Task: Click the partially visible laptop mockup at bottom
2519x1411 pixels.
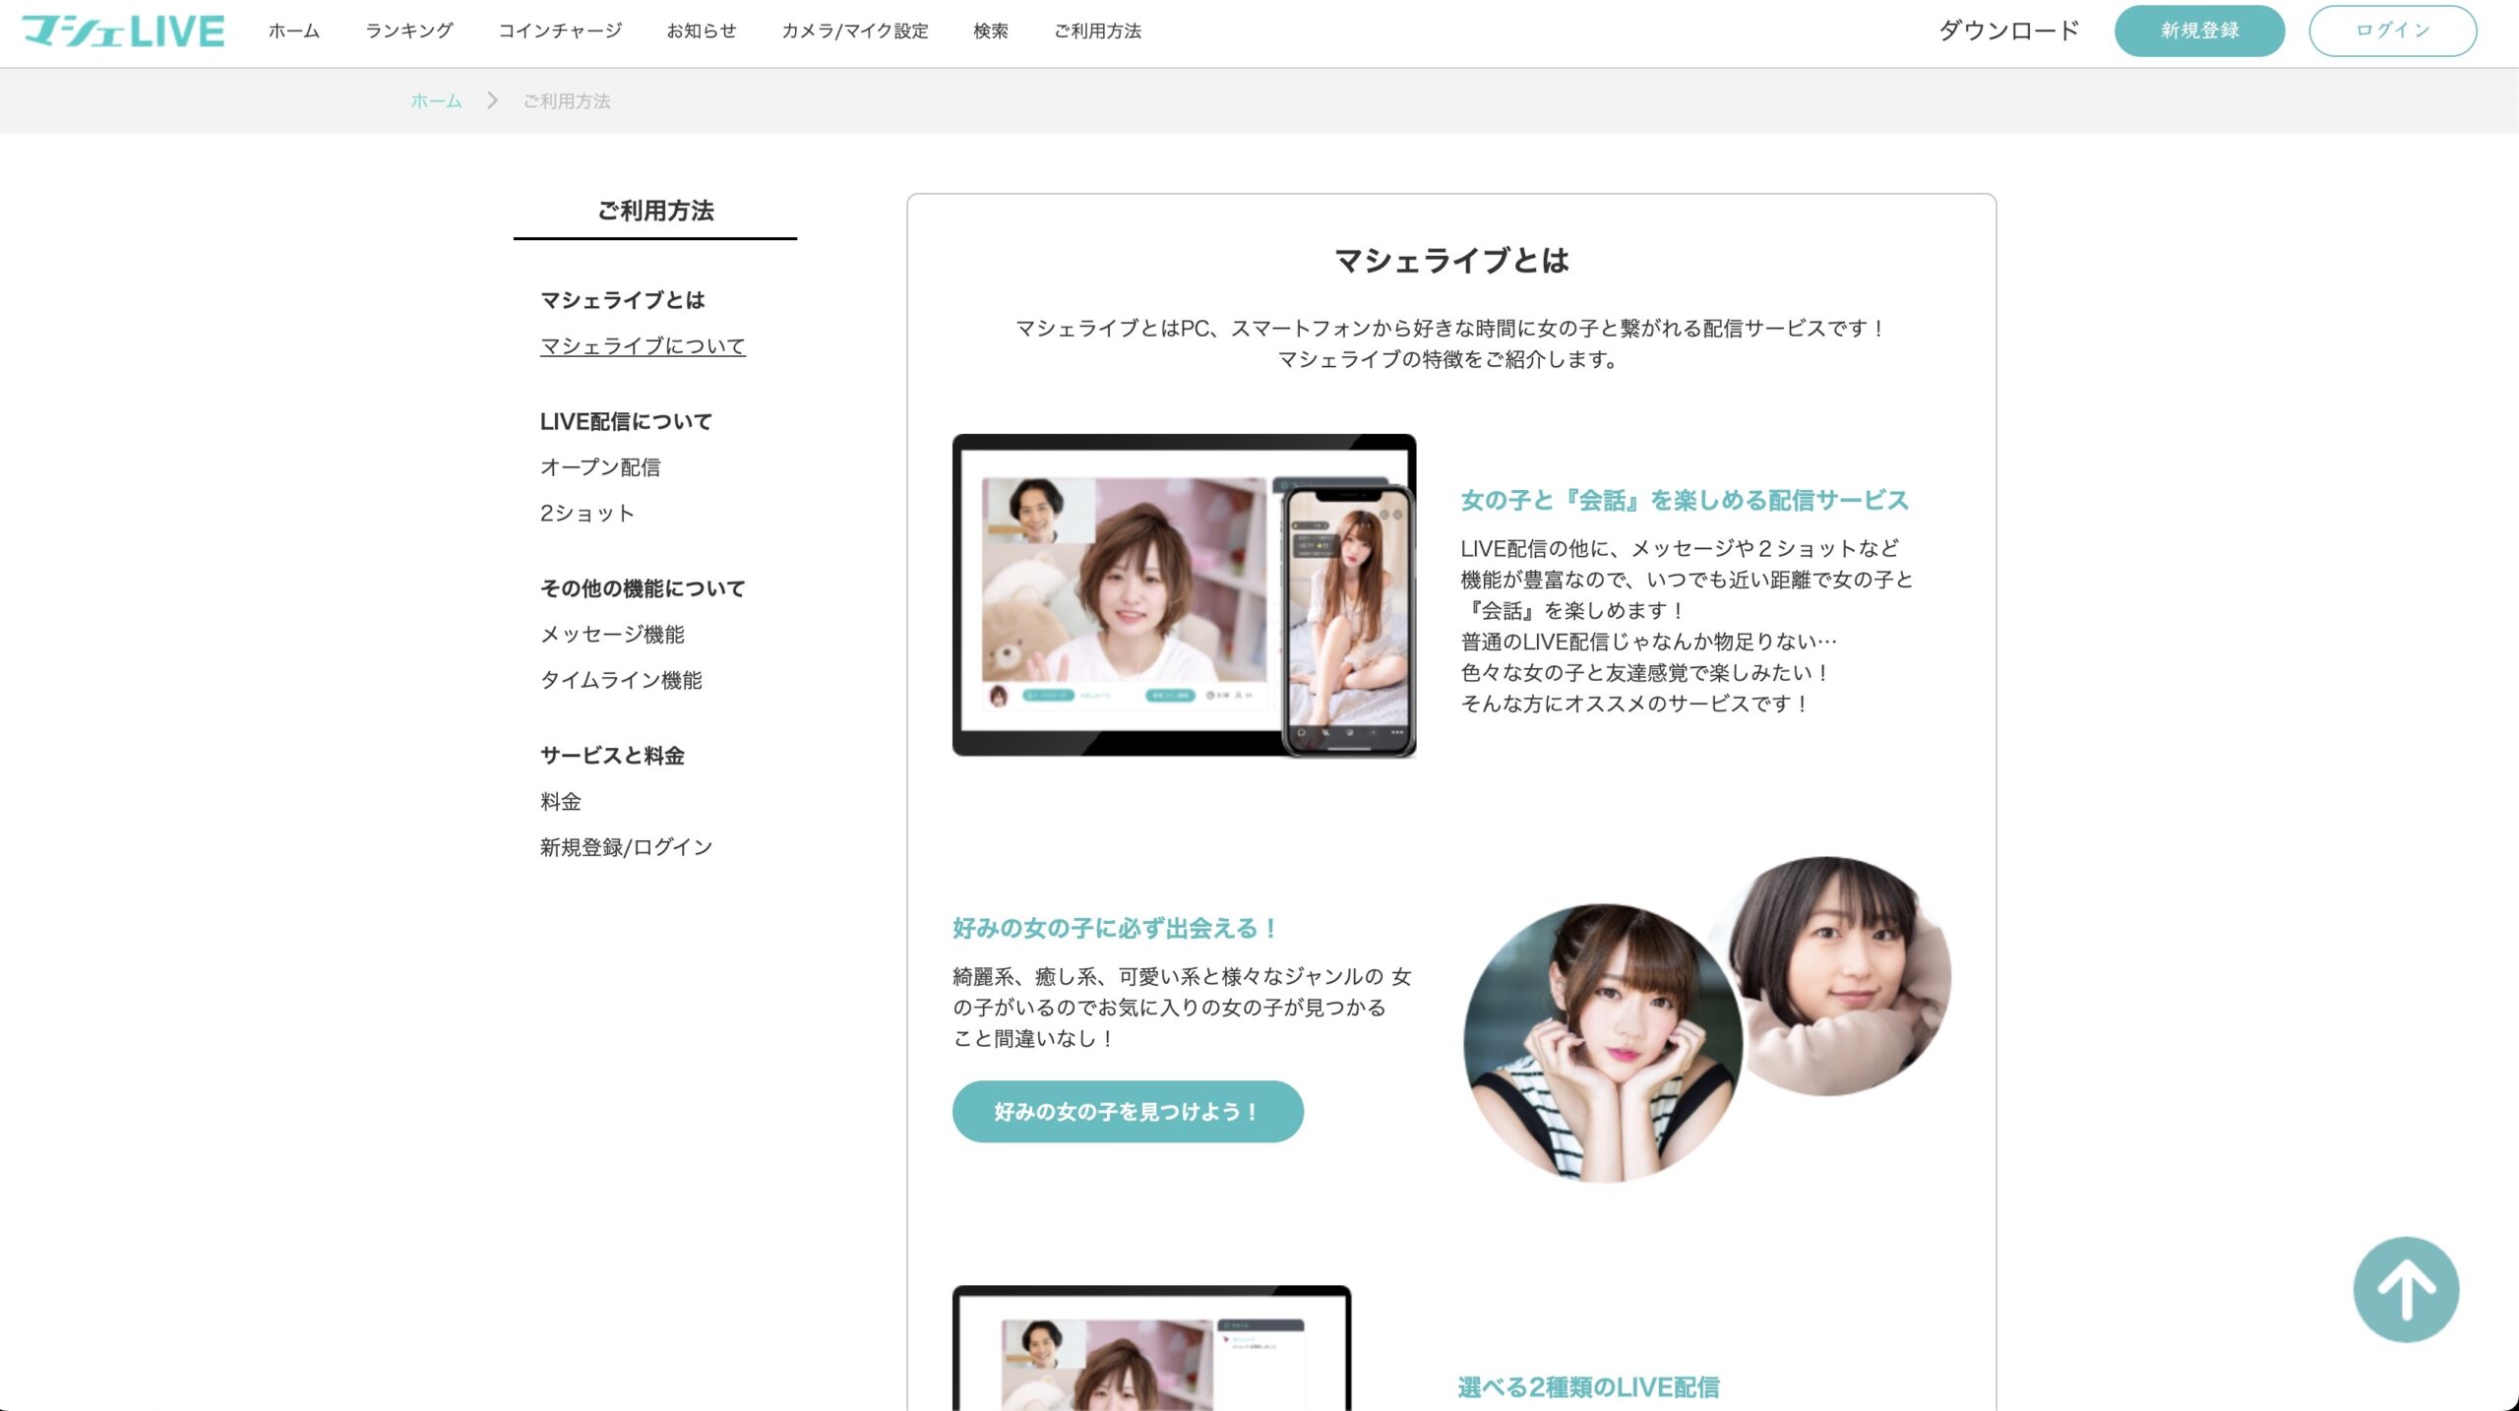Action: coord(1151,1348)
